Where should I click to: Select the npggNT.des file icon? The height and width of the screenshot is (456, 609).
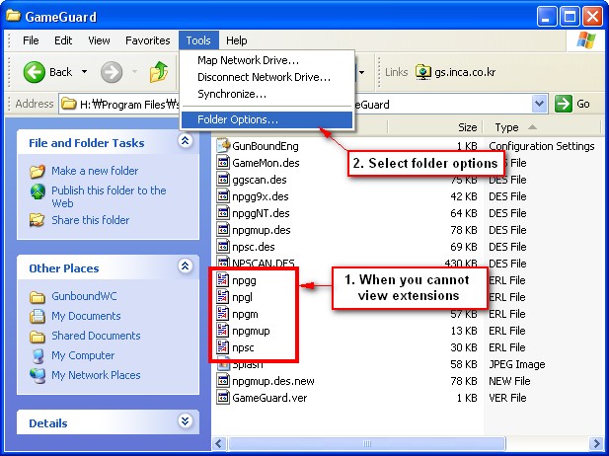pos(223,213)
